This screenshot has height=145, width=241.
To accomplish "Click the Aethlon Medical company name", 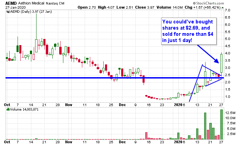I will click(31, 3).
